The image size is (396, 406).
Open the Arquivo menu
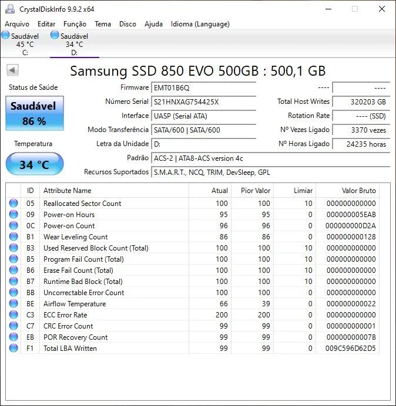tap(17, 24)
